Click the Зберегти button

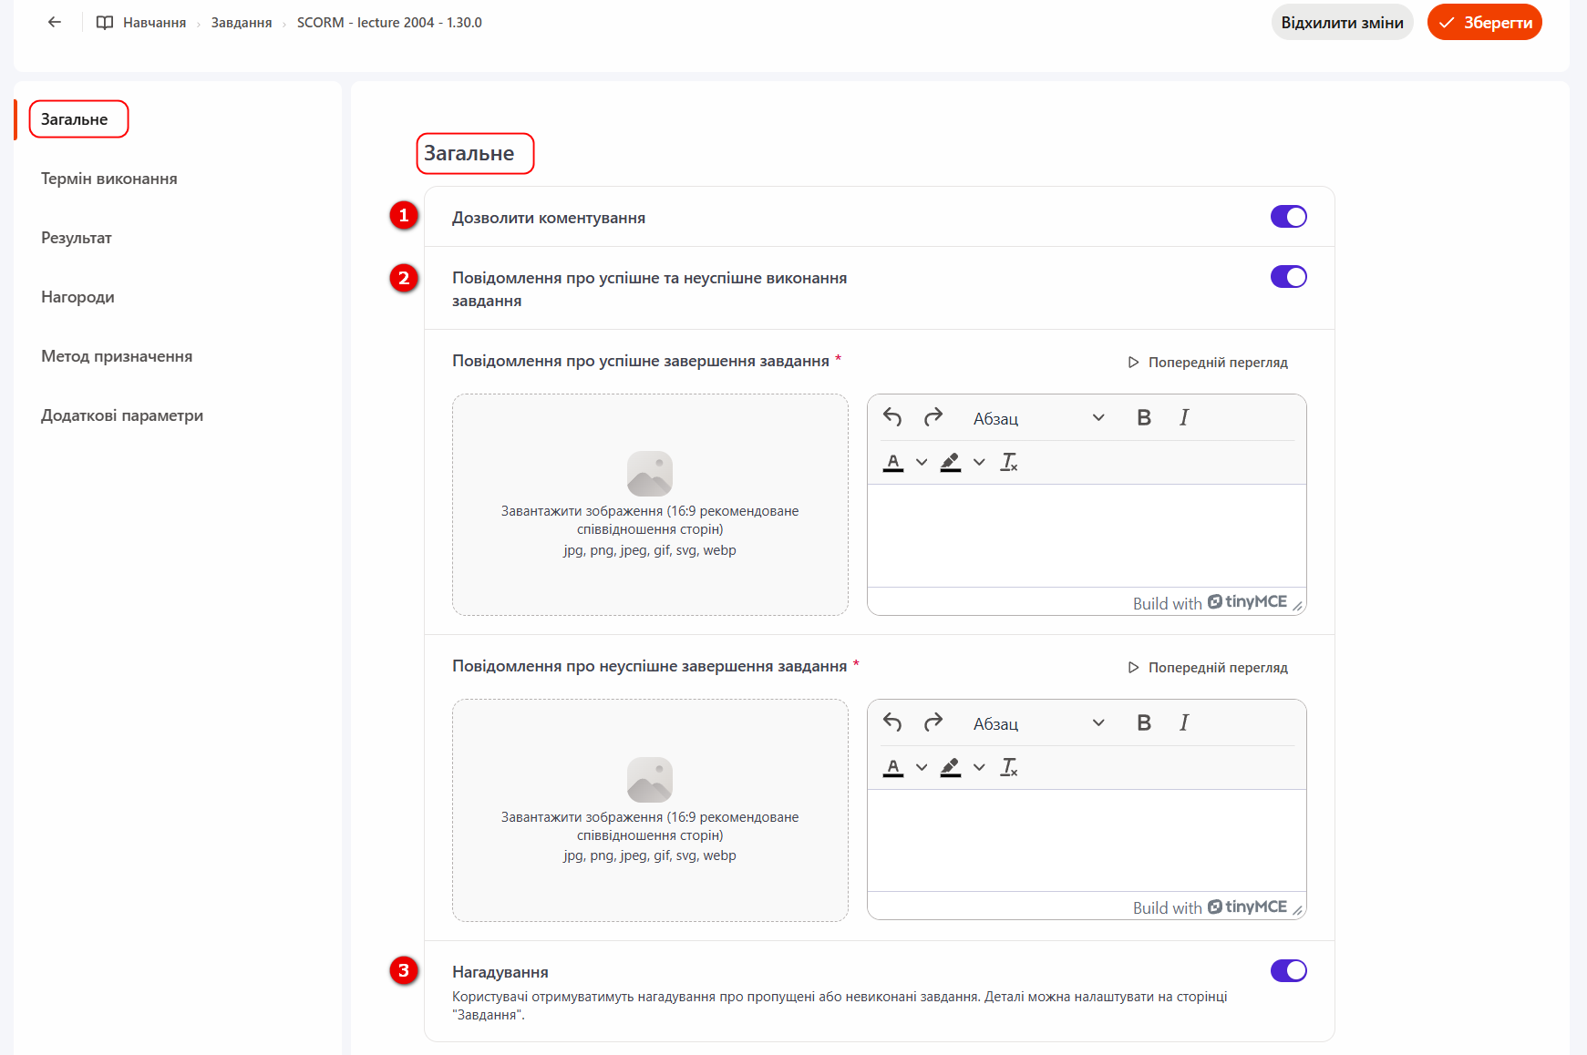[x=1484, y=23]
